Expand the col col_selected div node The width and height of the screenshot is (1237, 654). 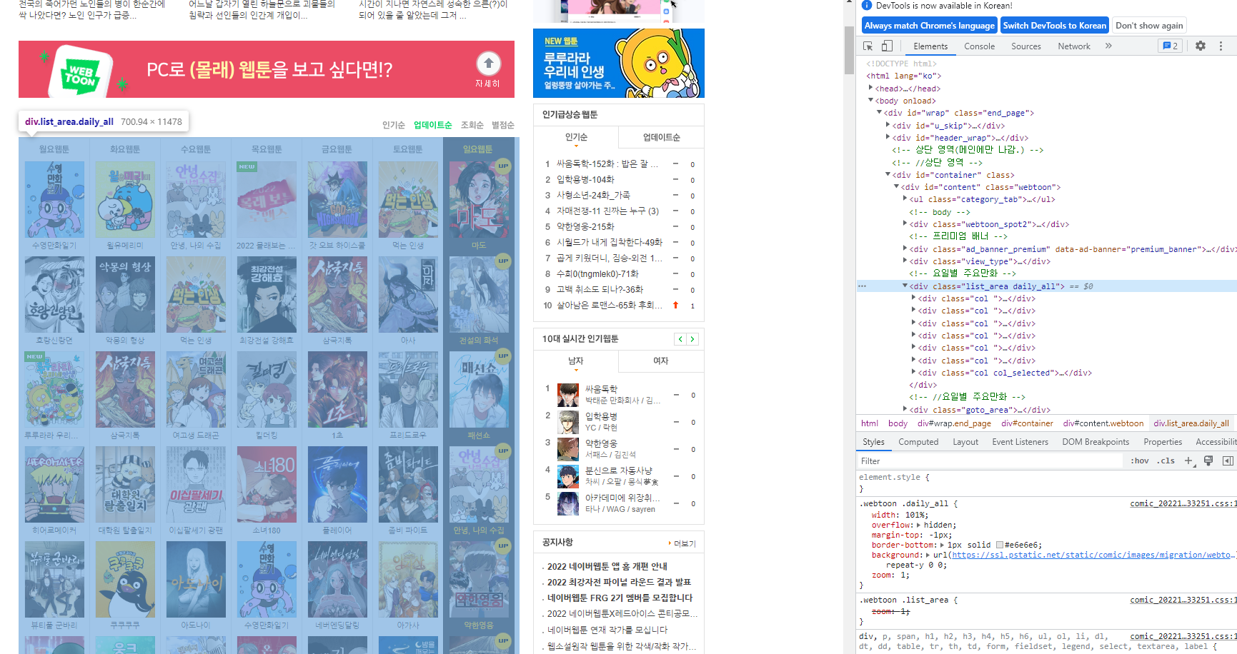click(x=913, y=372)
